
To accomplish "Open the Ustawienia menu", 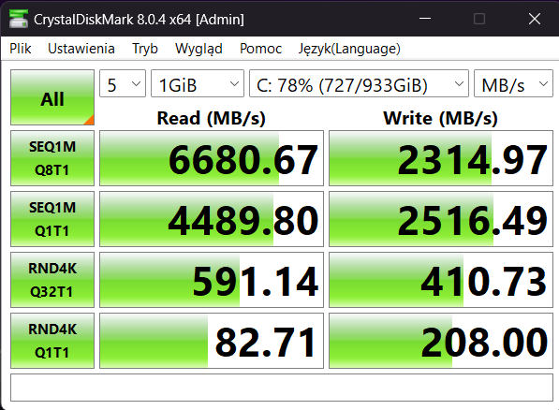I will point(81,49).
